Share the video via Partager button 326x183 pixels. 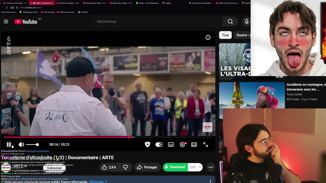147,167
